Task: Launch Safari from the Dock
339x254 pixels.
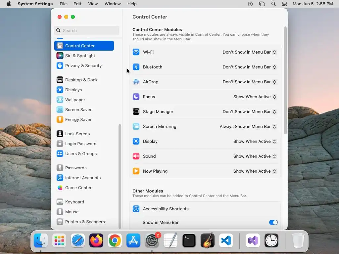Action: coord(77,240)
